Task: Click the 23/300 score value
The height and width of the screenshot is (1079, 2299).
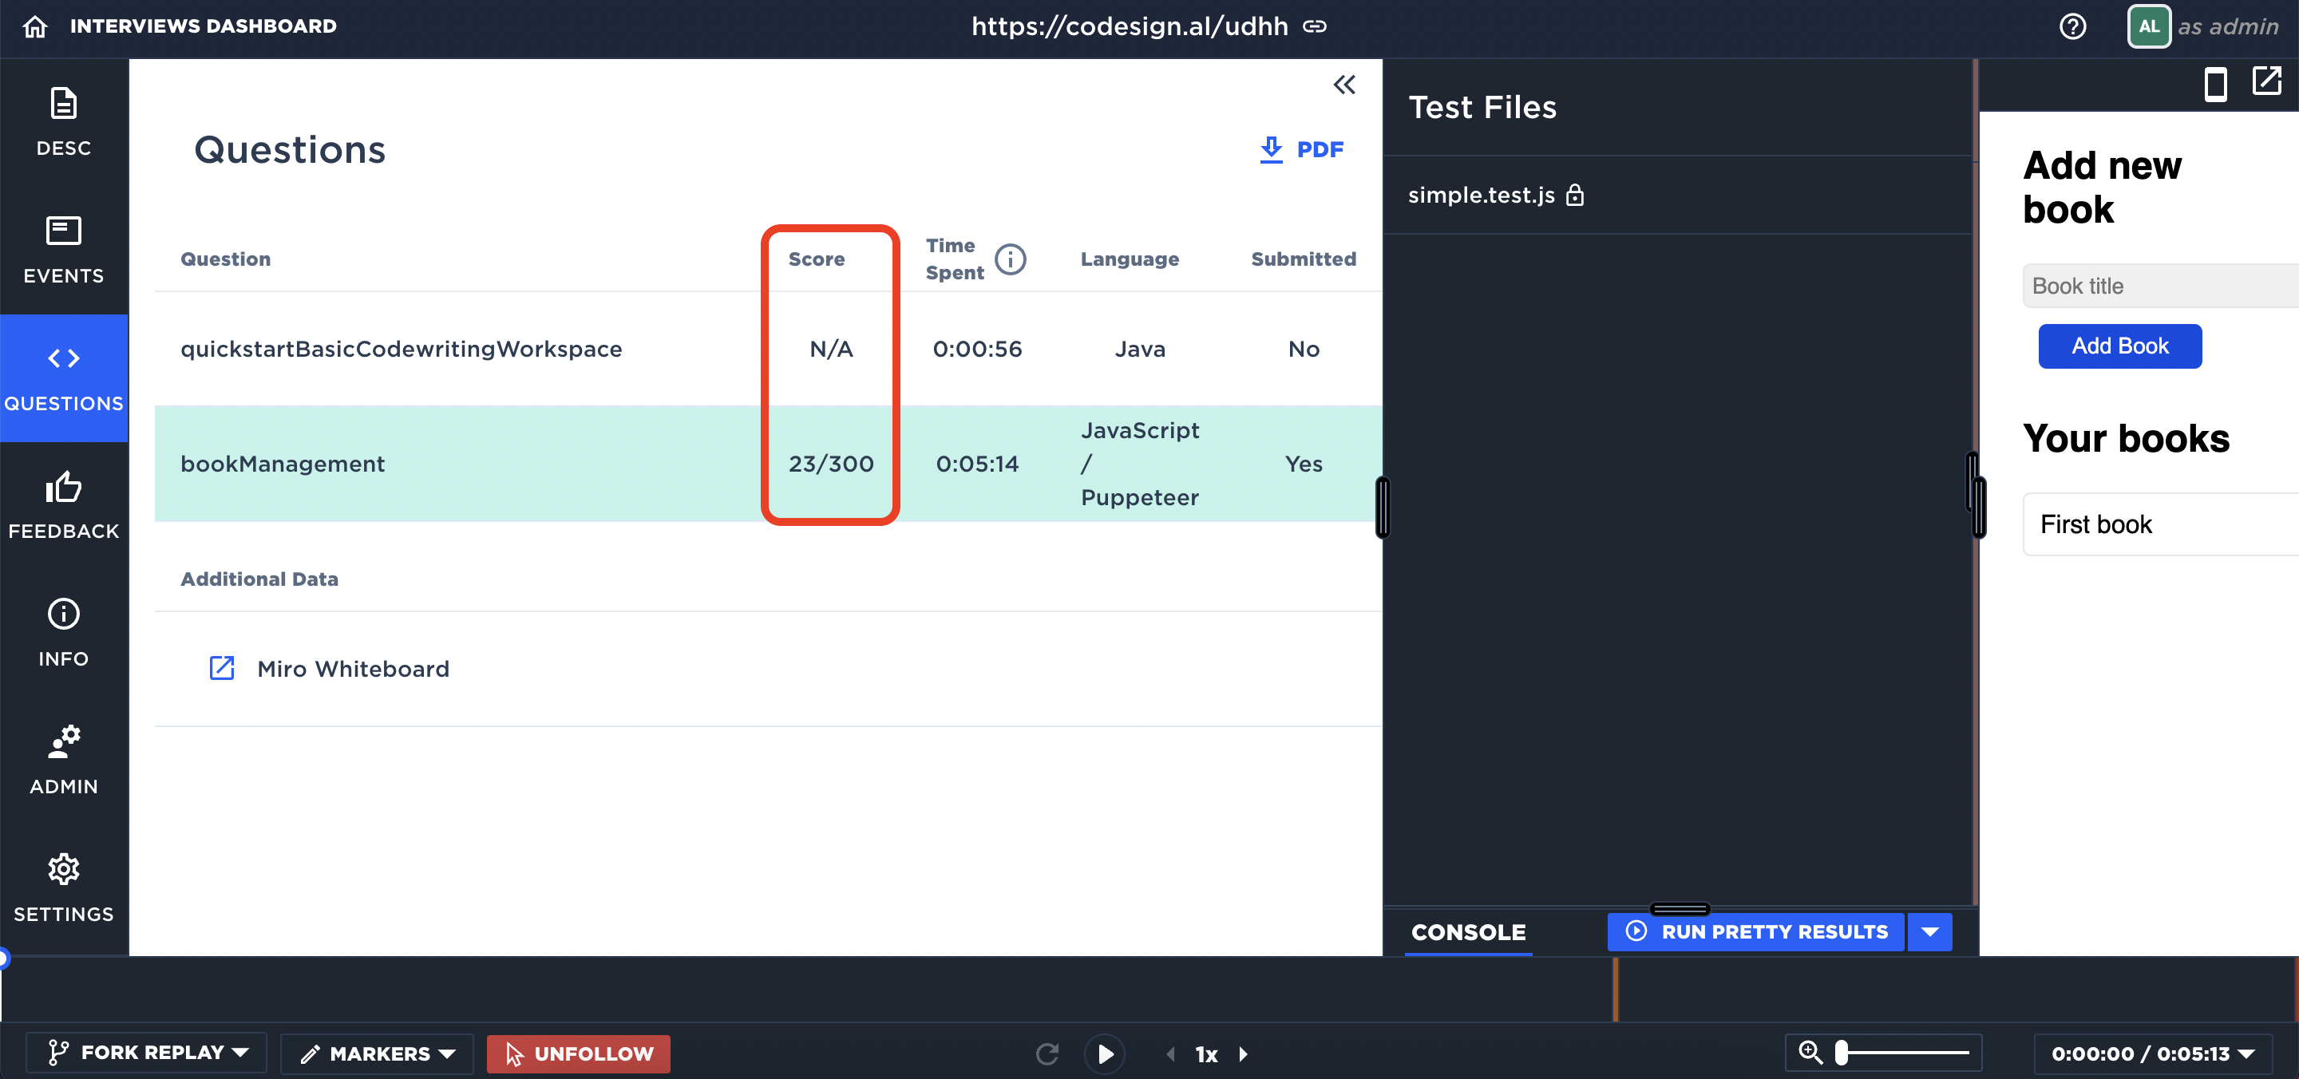Action: click(831, 464)
